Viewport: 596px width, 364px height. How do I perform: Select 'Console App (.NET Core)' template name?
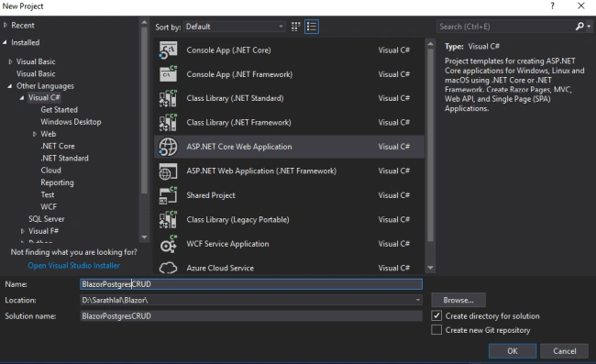[x=229, y=50]
